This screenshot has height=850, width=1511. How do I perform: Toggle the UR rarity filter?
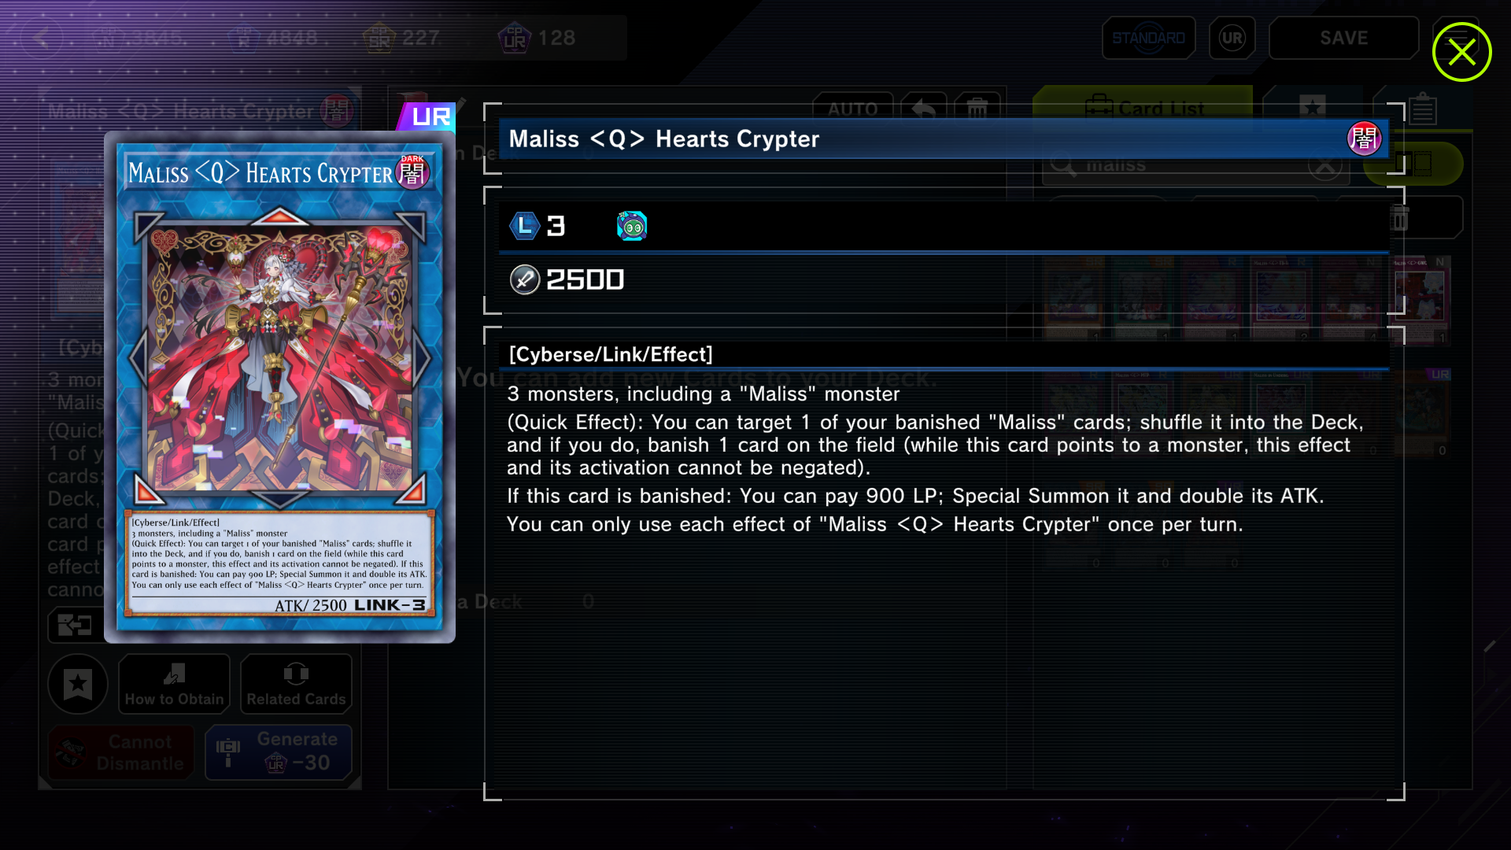tap(1232, 38)
